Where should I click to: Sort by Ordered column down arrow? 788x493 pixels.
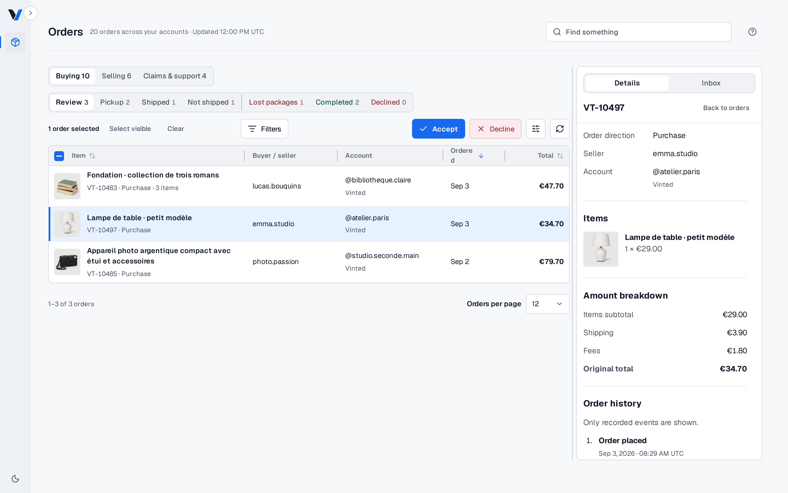pos(481,156)
